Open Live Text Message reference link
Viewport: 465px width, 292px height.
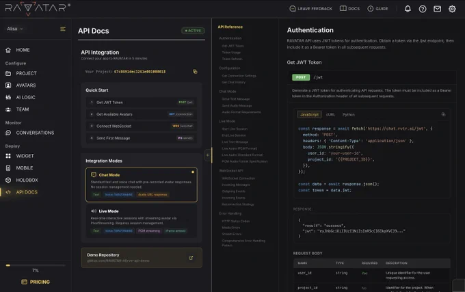pyautogui.click(x=235, y=142)
